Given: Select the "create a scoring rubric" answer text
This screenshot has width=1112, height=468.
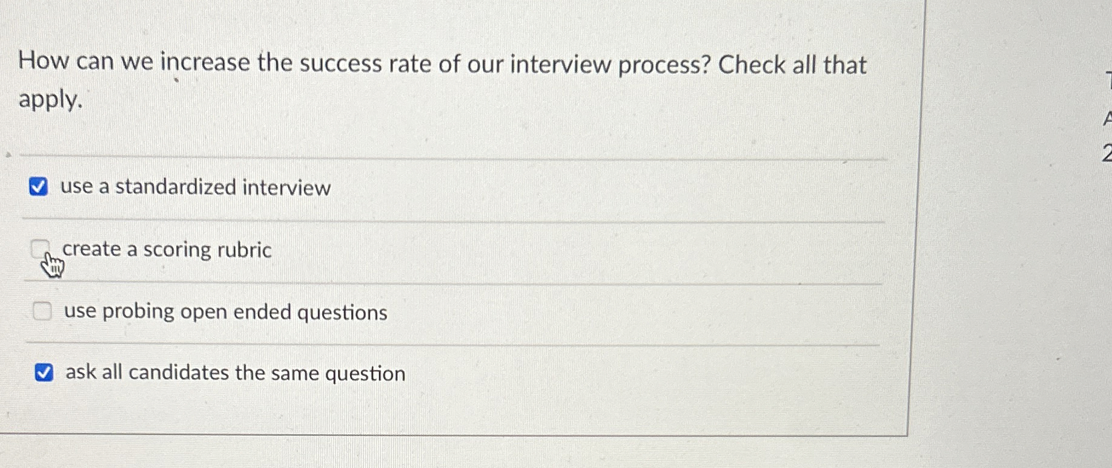Looking at the screenshot, I should 167,249.
